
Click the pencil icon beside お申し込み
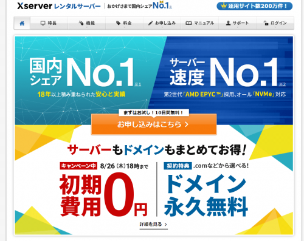point(150,23)
